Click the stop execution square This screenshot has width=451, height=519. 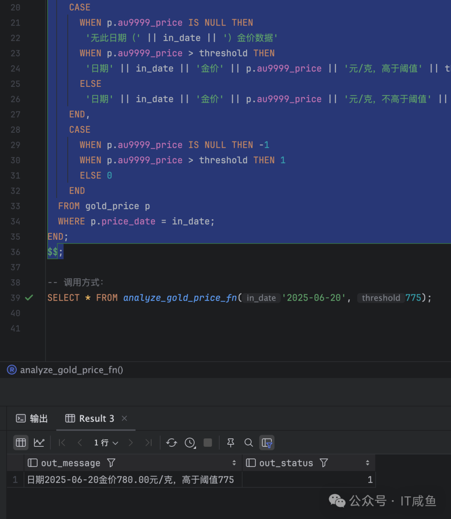pyautogui.click(x=208, y=443)
